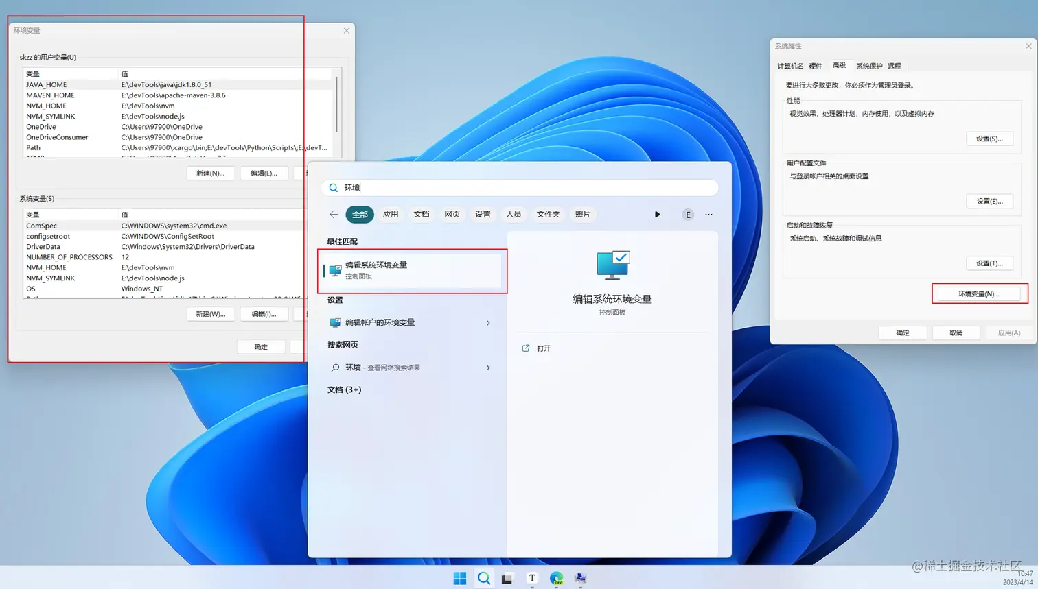
Task: Open the E account avatar in search
Action: (x=688, y=215)
